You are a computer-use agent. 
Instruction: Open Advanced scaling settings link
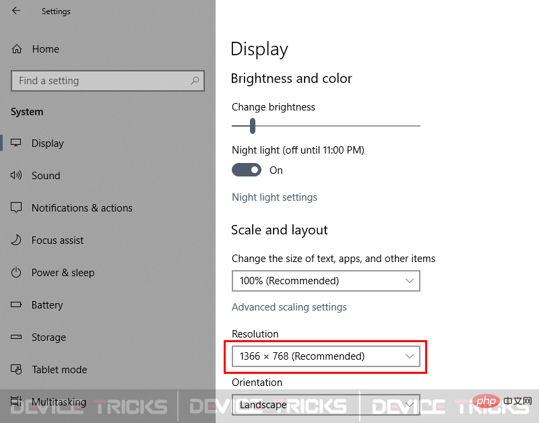click(x=289, y=307)
